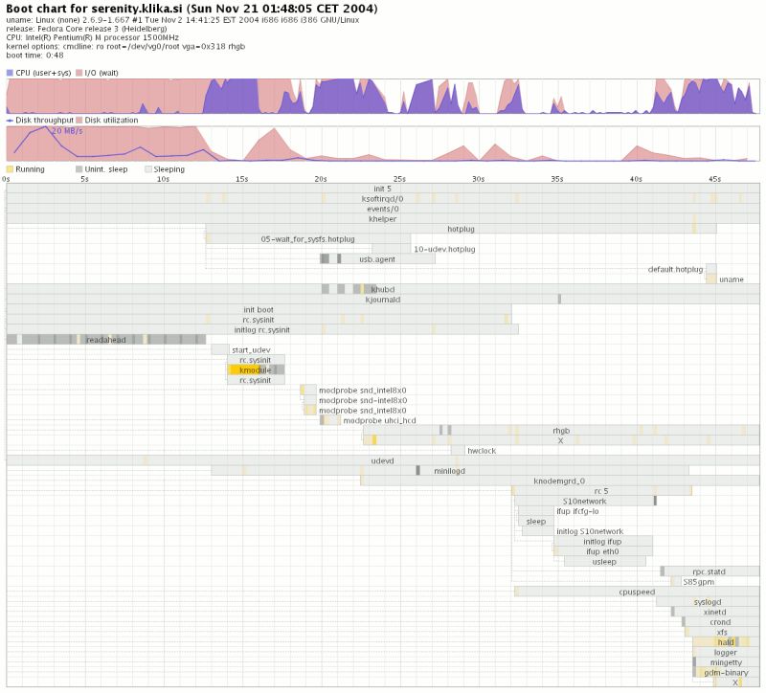
Task: Click the 'syslogd' process bar
Action: 708,602
